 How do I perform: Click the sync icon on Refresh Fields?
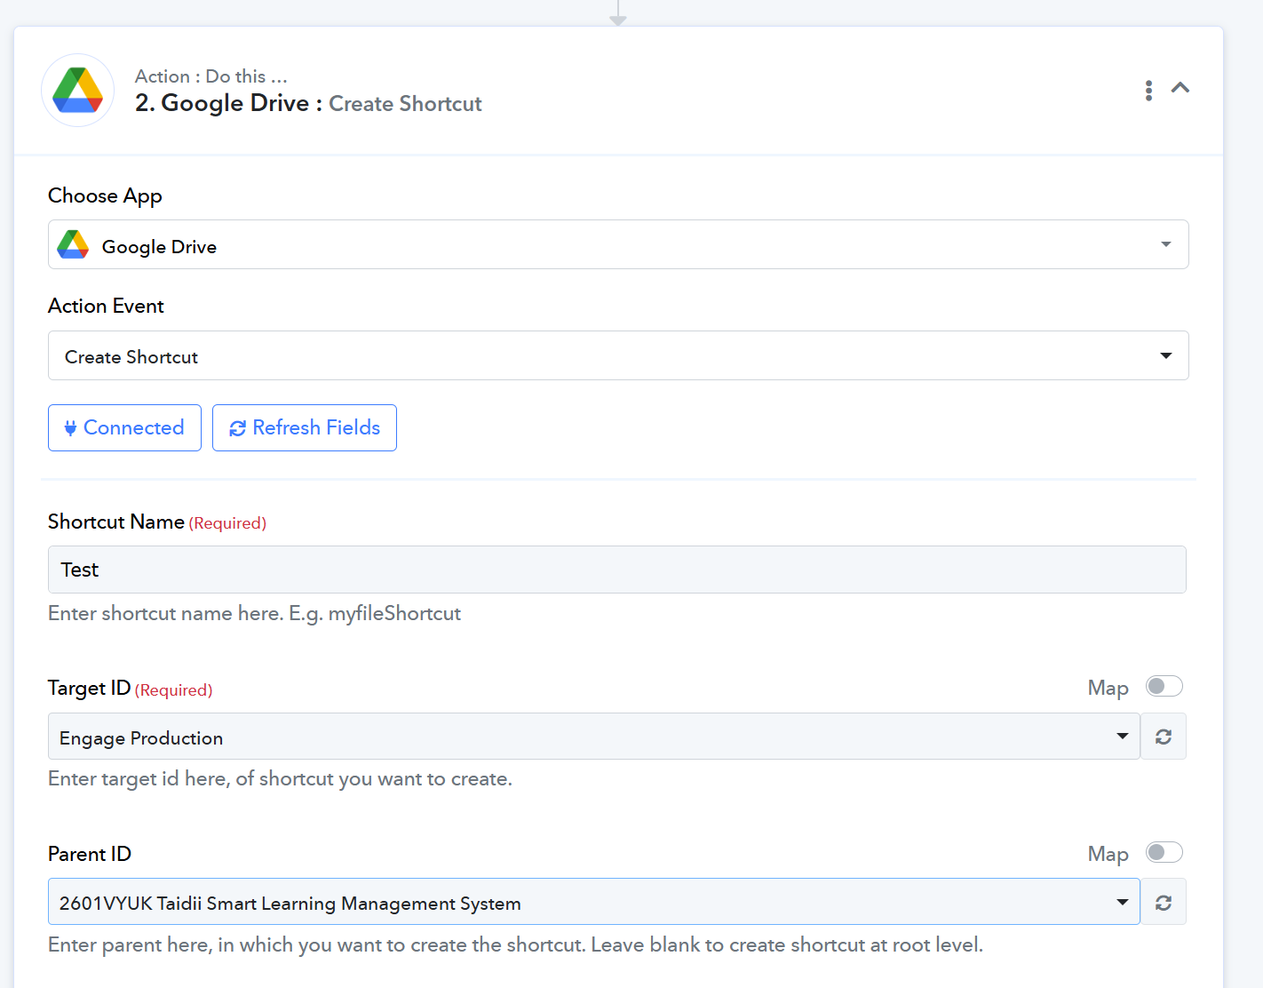point(237,429)
